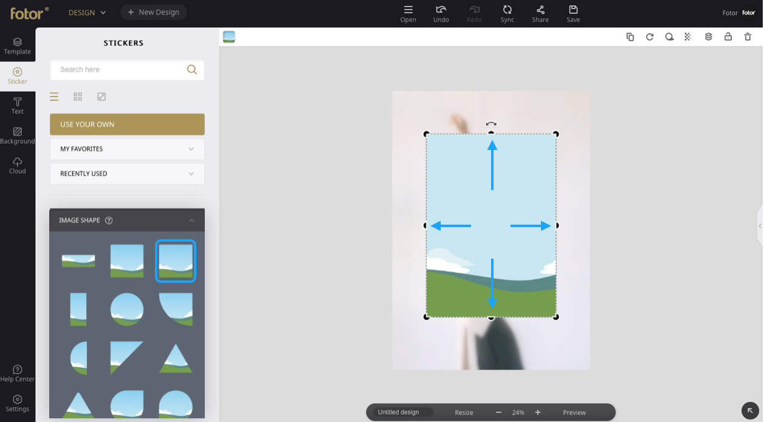Image resolution: width=764 pixels, height=422 pixels.
Task: Open the layers stack icon
Action: click(x=709, y=37)
